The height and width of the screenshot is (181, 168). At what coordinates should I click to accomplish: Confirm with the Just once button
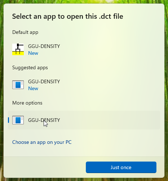(x=121, y=167)
